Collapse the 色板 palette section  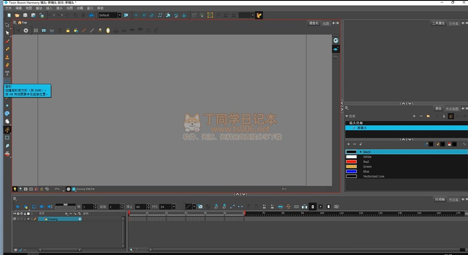(347, 116)
